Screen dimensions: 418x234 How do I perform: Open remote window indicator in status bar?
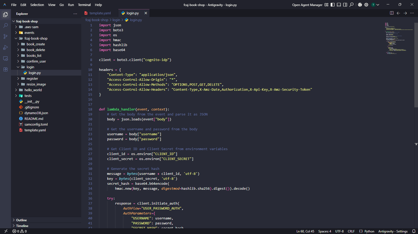(6, 231)
